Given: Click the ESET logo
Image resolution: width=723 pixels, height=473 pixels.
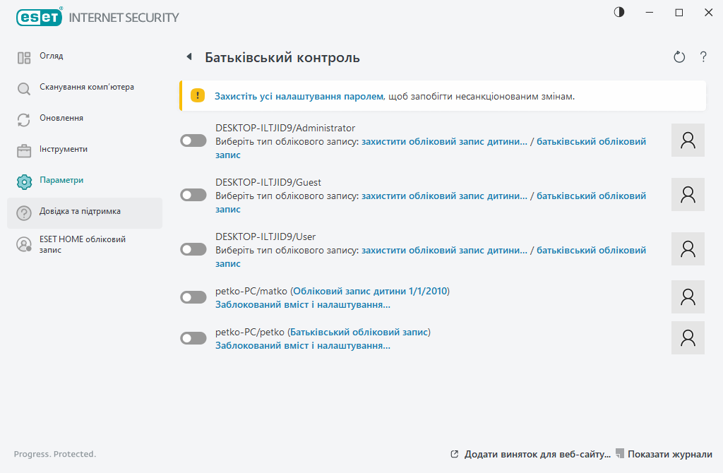Looking at the screenshot, I should click(39, 17).
